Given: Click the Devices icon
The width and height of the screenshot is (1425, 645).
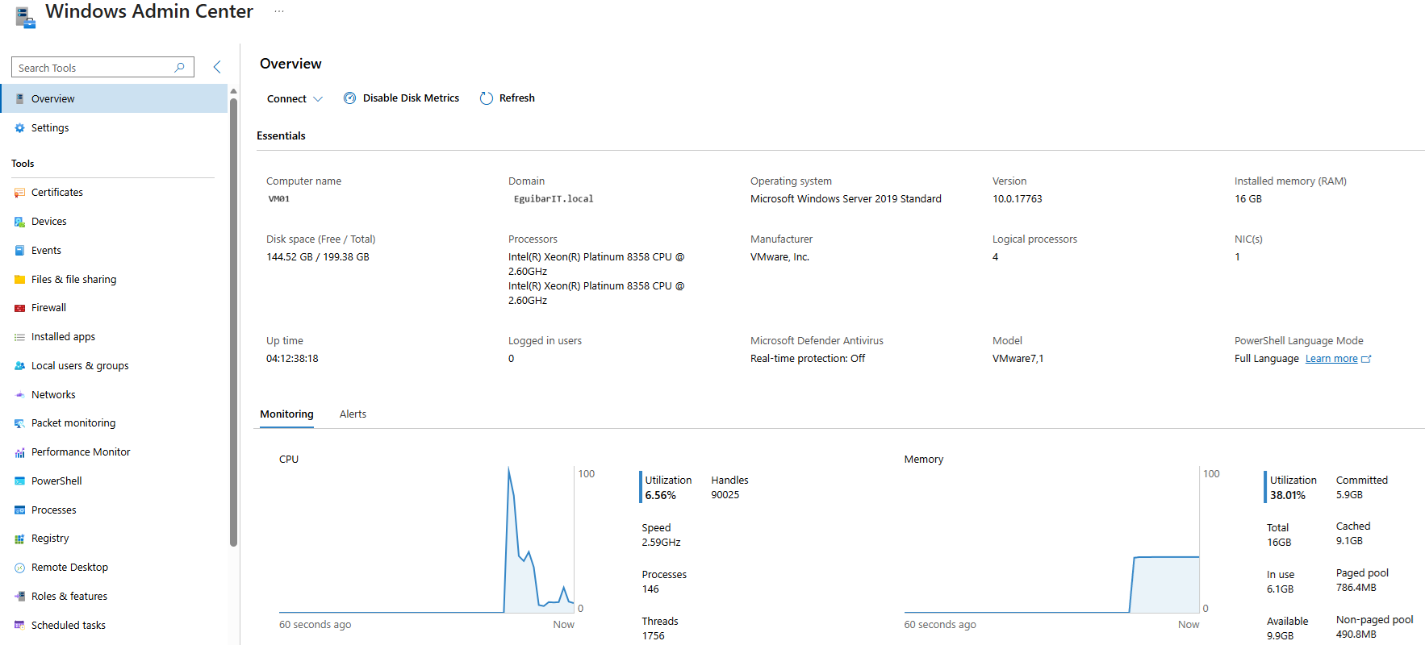Looking at the screenshot, I should click(x=19, y=222).
